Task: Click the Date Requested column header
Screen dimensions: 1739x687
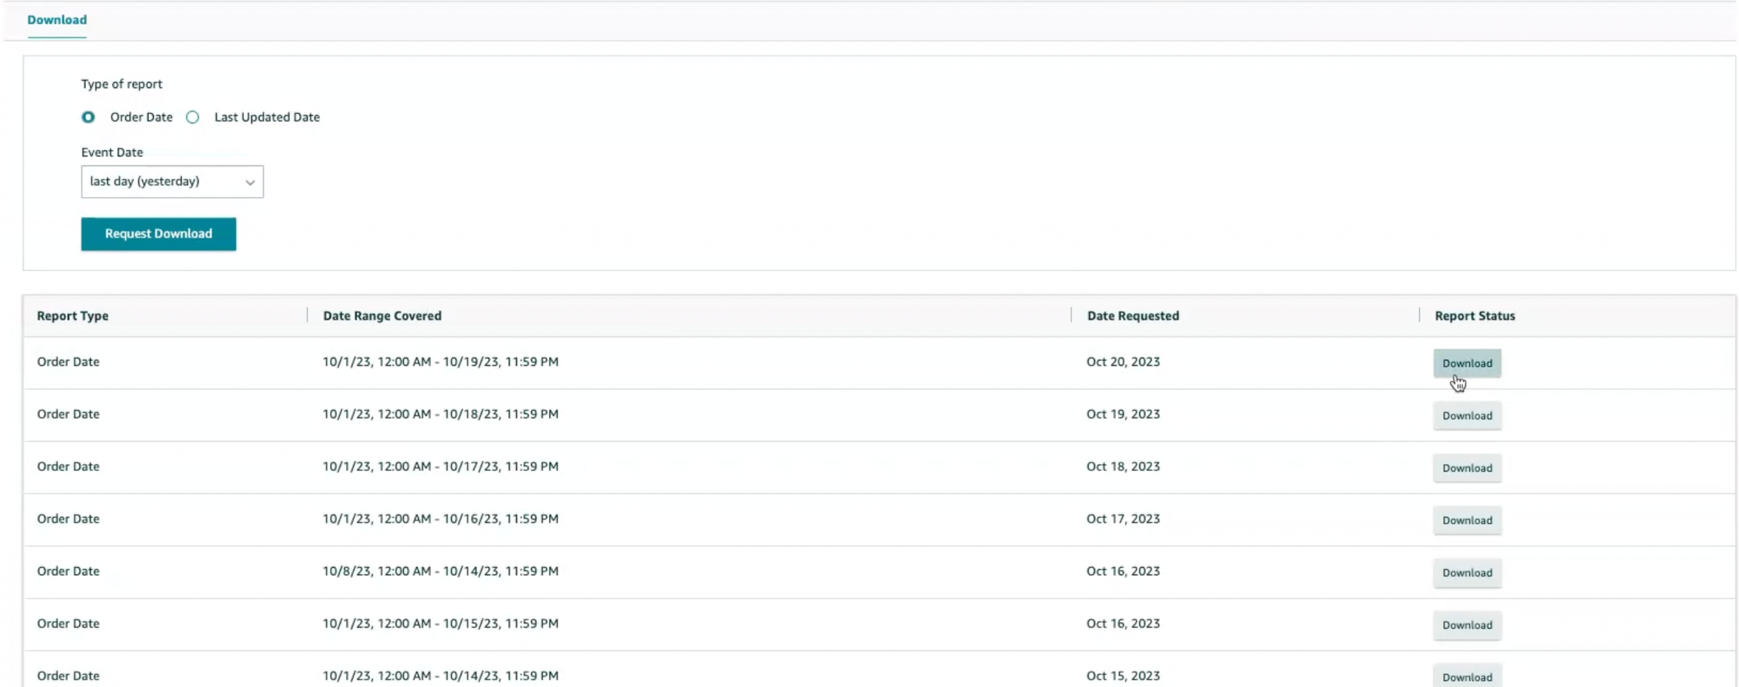Action: pos(1132,316)
